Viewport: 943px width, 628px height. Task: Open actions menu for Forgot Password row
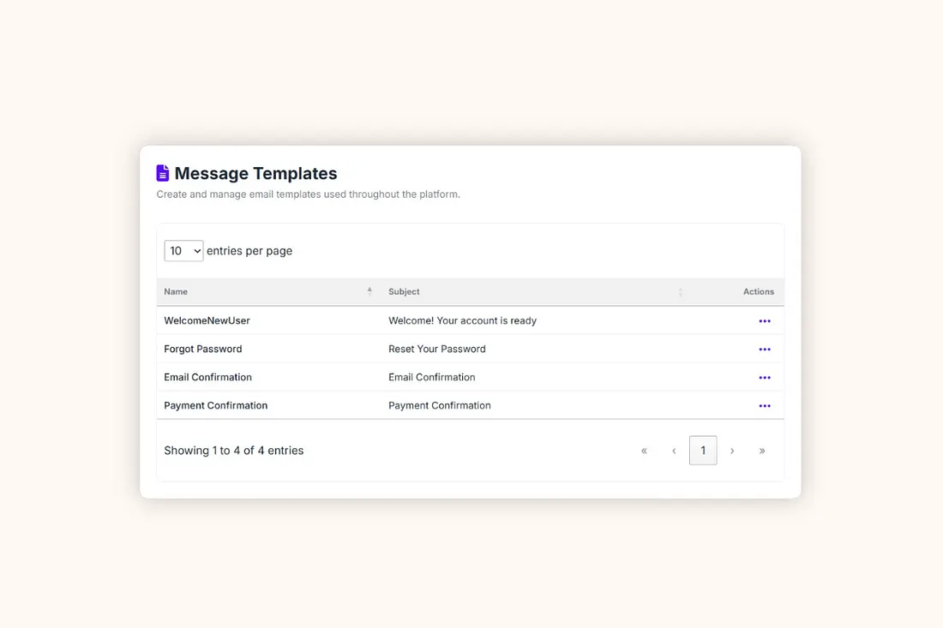click(x=765, y=350)
